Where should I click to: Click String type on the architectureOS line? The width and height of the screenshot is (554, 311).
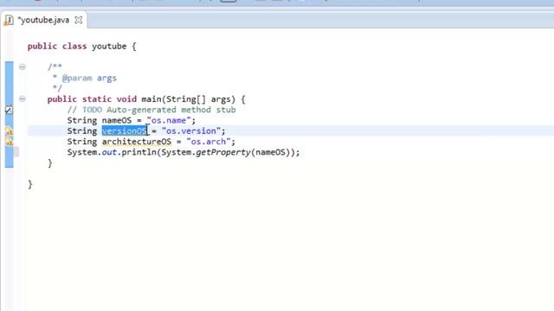(x=82, y=142)
